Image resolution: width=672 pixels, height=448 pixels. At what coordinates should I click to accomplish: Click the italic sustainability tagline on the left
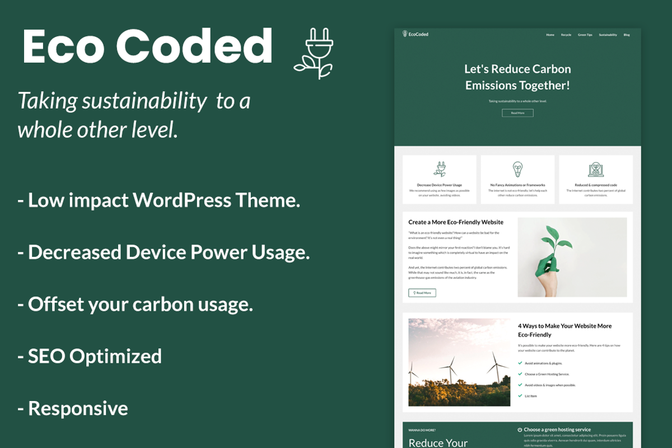pos(134,115)
